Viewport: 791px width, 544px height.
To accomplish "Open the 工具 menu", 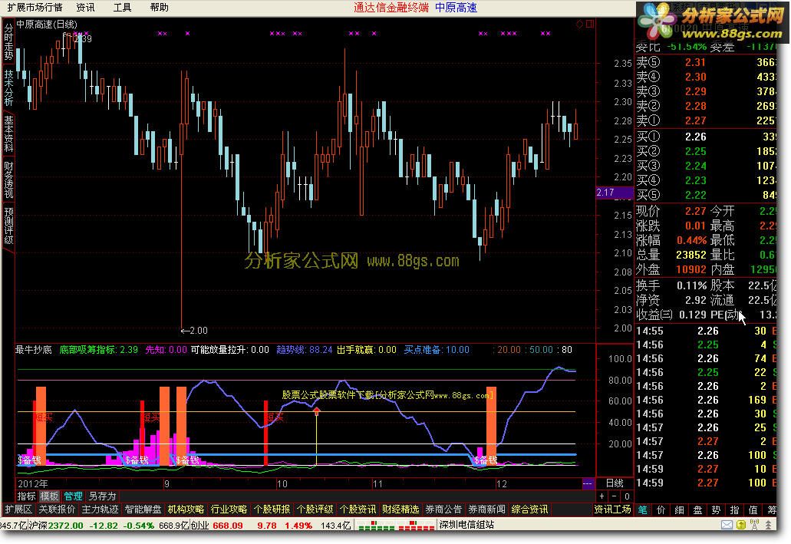I will click(x=122, y=8).
